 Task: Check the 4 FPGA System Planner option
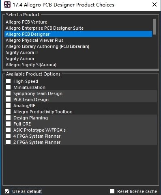click(8, 136)
